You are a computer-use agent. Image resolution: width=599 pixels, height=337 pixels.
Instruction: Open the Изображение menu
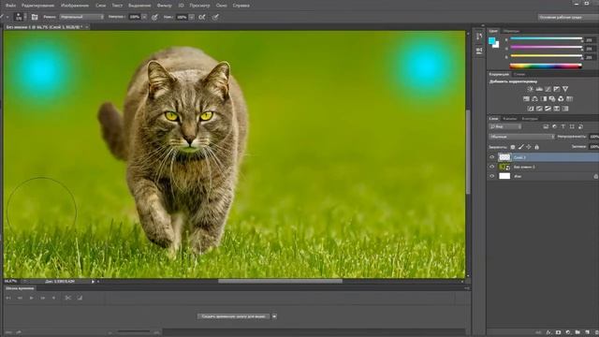click(75, 6)
